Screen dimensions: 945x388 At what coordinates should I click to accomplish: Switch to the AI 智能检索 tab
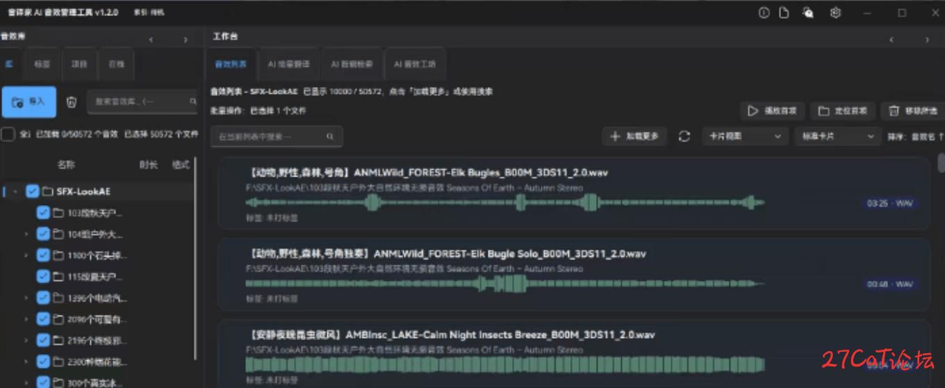point(352,65)
